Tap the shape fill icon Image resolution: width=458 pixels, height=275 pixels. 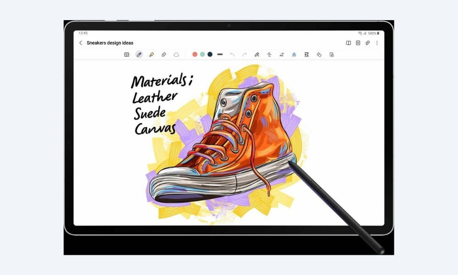pos(319,55)
